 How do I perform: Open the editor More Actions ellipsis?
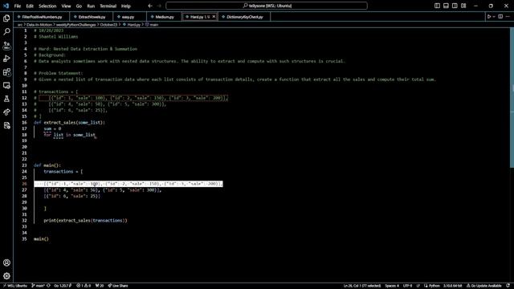click(508, 16)
